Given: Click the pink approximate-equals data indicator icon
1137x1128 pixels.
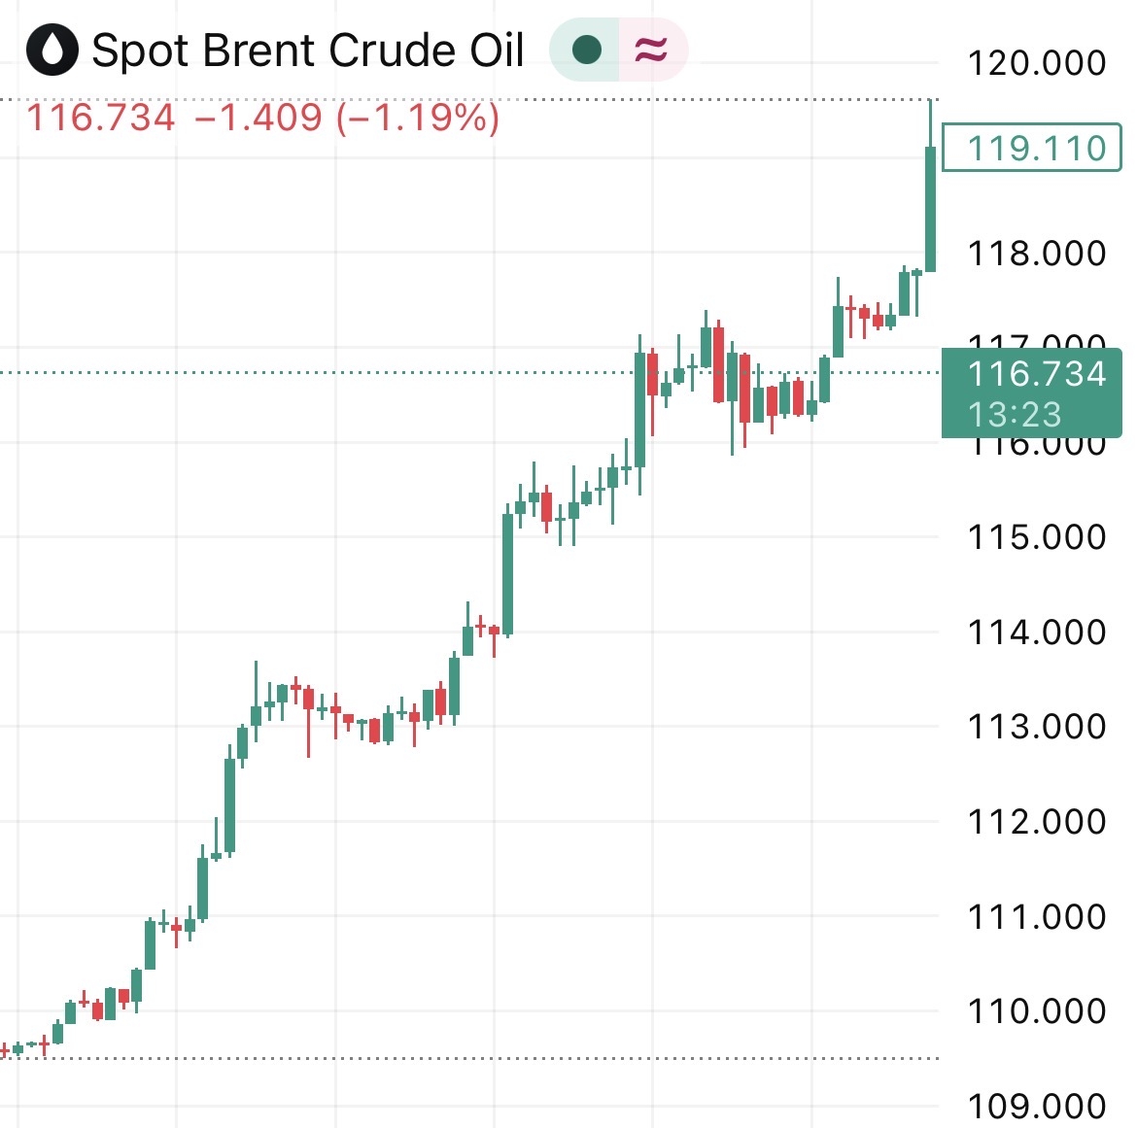Looking at the screenshot, I should tap(651, 50).
